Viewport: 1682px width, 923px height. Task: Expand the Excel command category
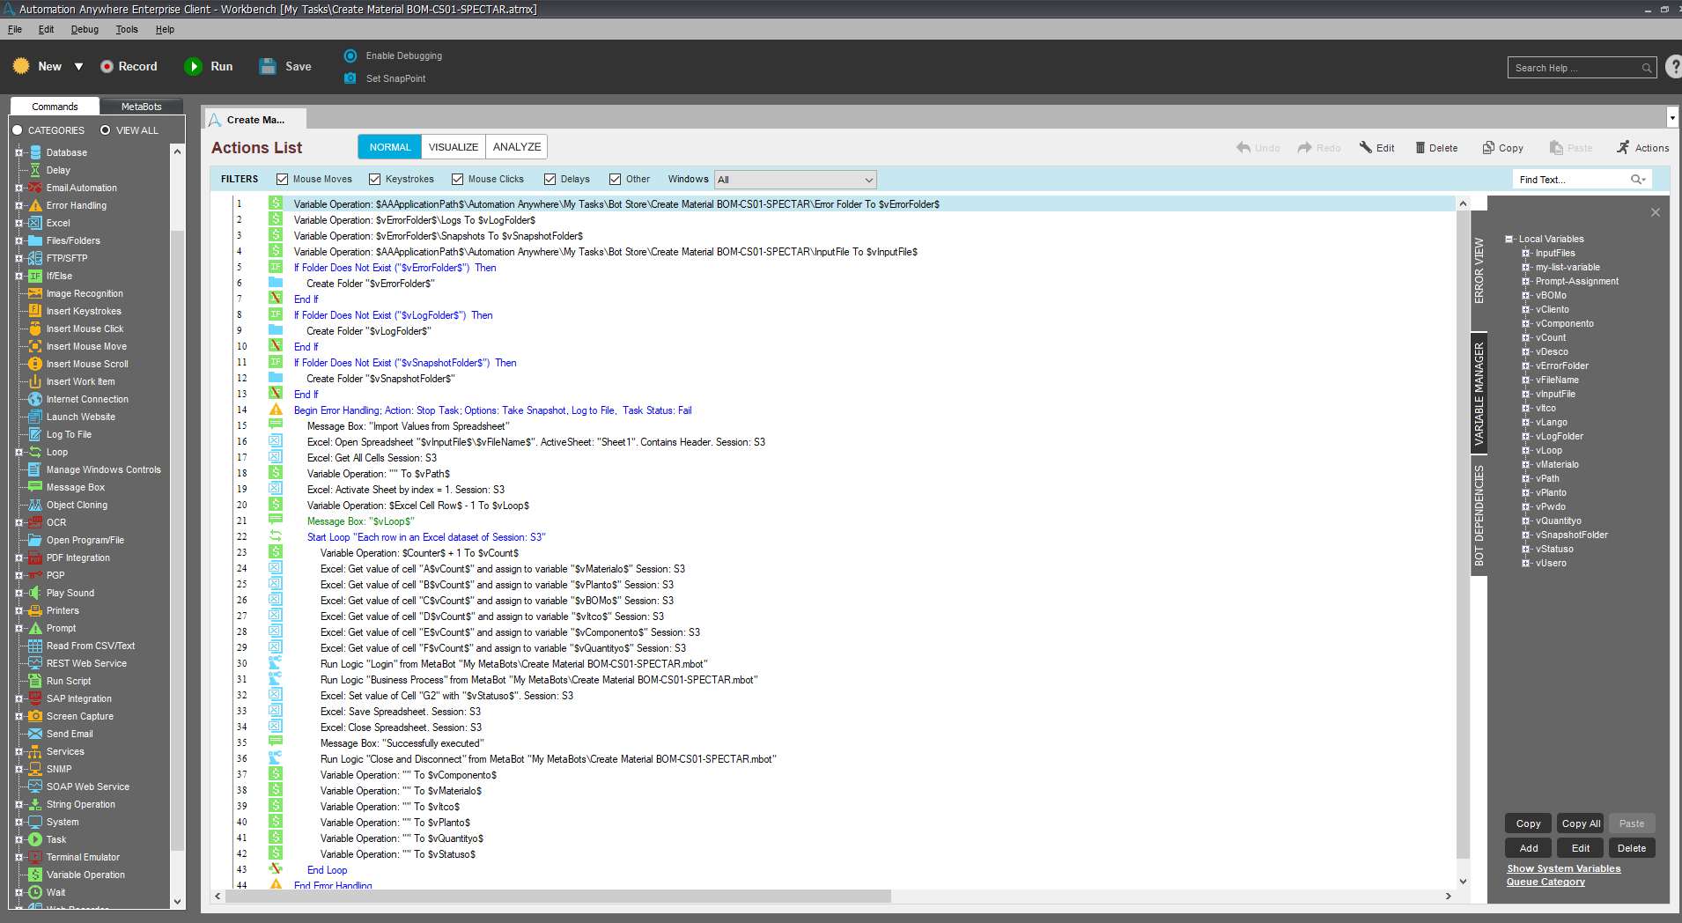18,223
